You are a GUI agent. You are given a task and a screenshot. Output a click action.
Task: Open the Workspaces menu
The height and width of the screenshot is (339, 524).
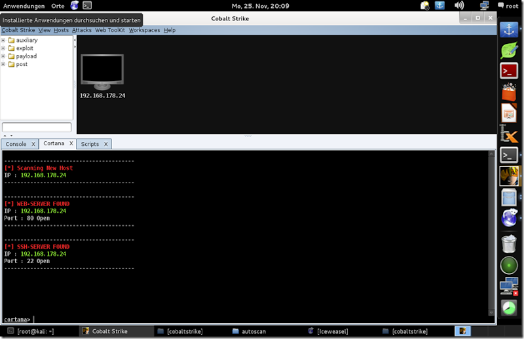[144, 30]
